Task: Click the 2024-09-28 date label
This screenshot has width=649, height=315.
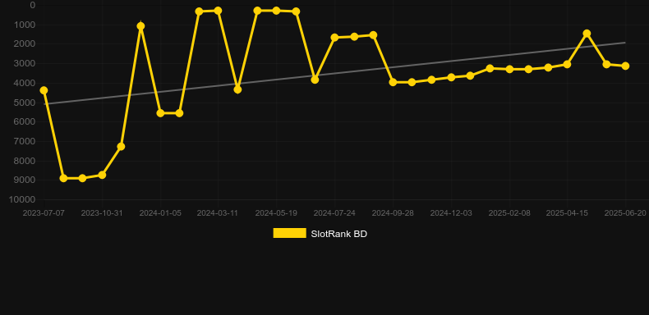Action: (x=393, y=213)
